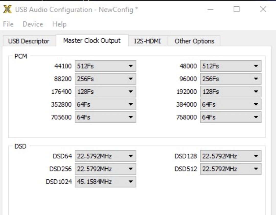This screenshot has width=276, height=215.
Task: Switch to the USB Descriptor tab
Action: (x=29, y=41)
